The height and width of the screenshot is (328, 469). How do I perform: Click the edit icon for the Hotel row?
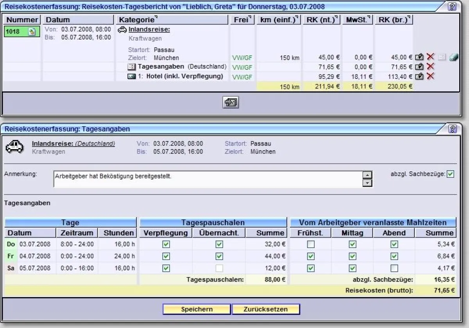(x=419, y=77)
